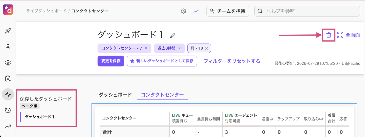Remove the 列・10 filter chip

[x=207, y=48]
